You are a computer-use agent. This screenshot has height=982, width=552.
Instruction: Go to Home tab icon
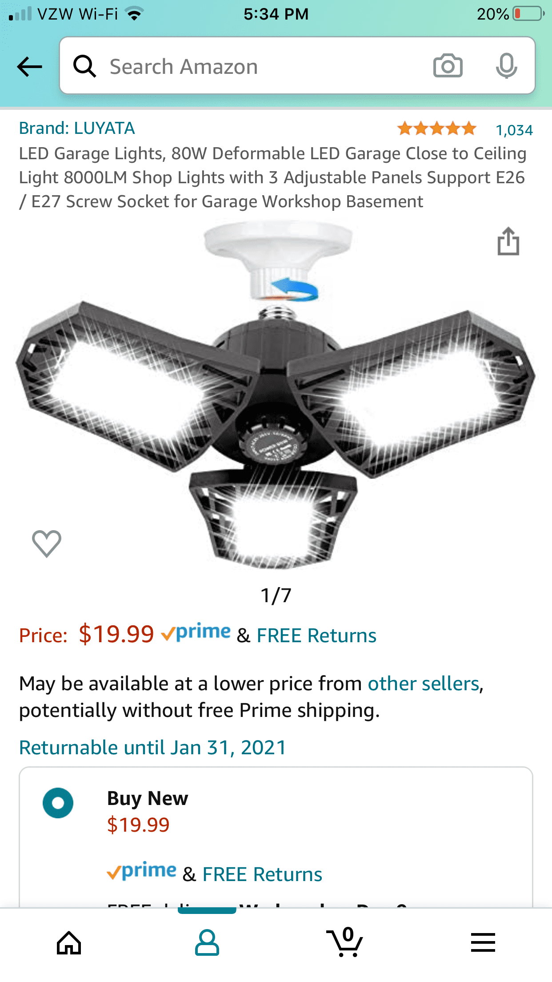click(69, 942)
